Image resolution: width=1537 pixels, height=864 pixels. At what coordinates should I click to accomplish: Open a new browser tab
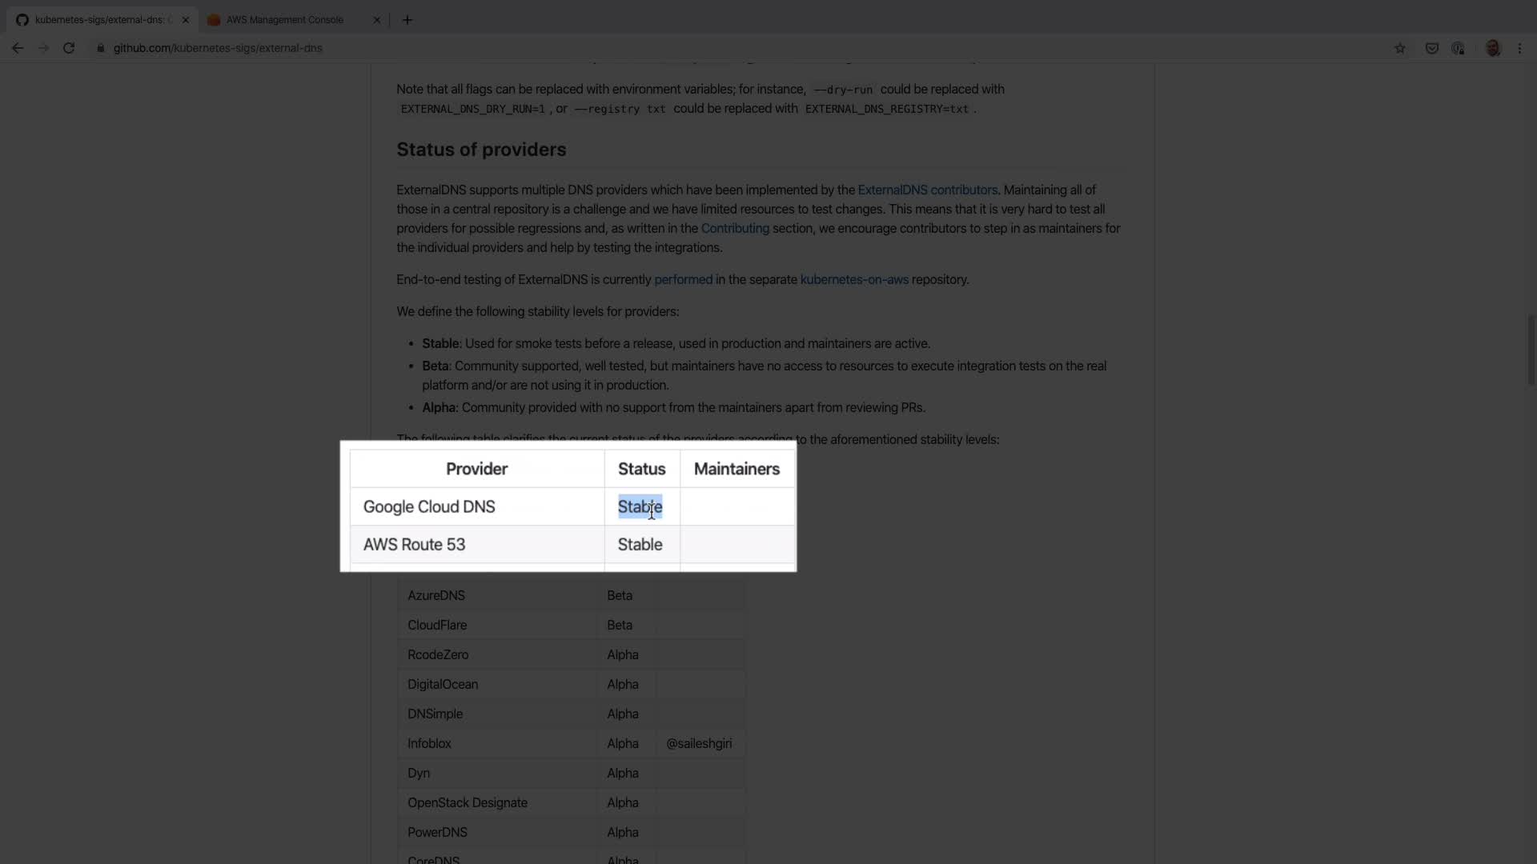[x=407, y=20]
